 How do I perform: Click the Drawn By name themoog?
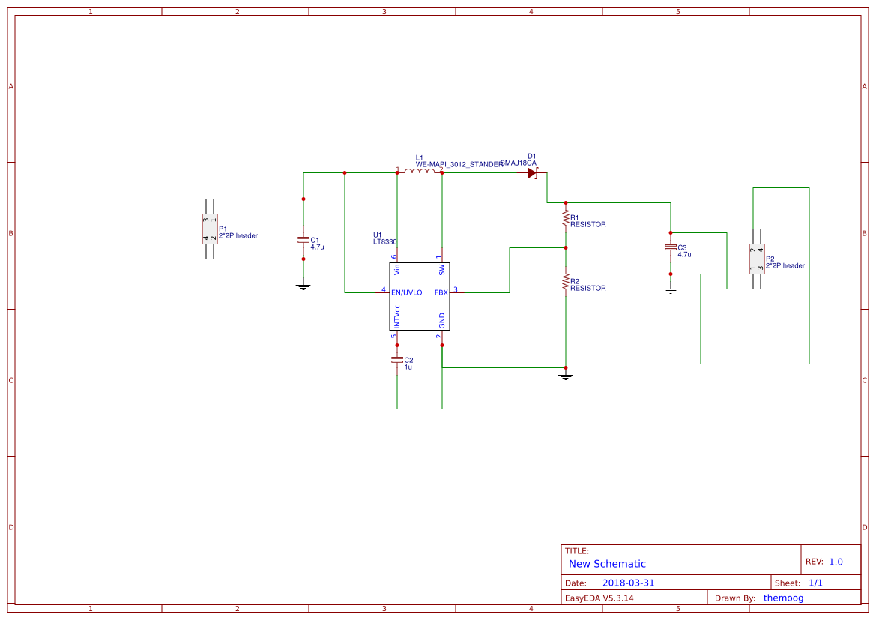[784, 598]
